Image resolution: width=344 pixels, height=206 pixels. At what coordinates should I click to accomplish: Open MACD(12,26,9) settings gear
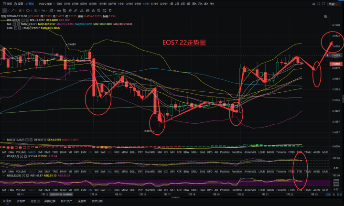pyautogui.click(x=27, y=140)
